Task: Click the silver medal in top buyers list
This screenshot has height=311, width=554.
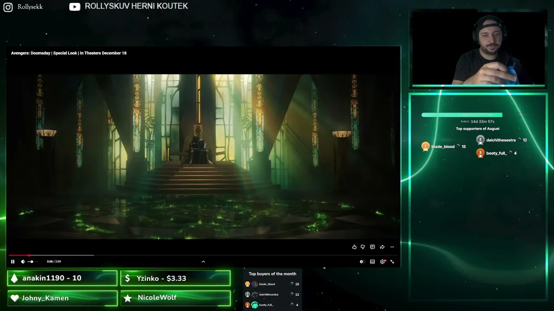Action: (x=248, y=295)
